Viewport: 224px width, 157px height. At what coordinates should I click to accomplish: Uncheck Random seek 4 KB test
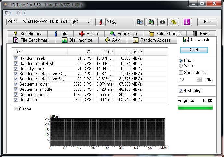[x=16, y=63]
